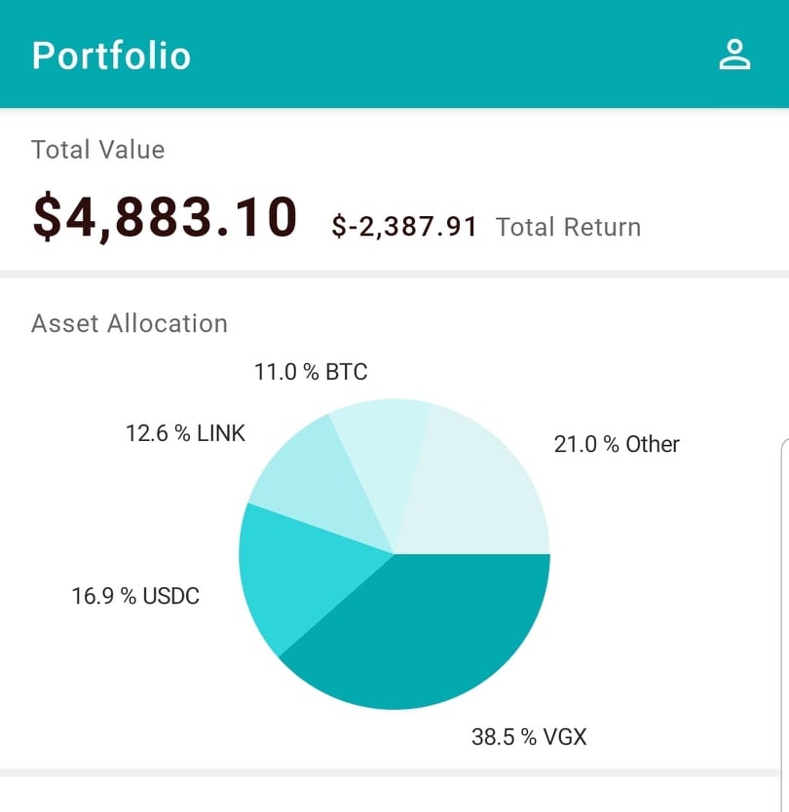Tap the 12.6 % LINK label
789x812 pixels.
point(185,432)
